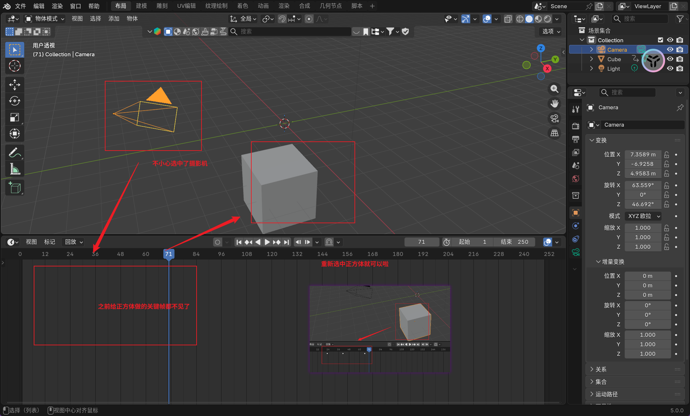This screenshot has height=416, width=690.
Task: Select the Rotate tool
Action: 14,101
